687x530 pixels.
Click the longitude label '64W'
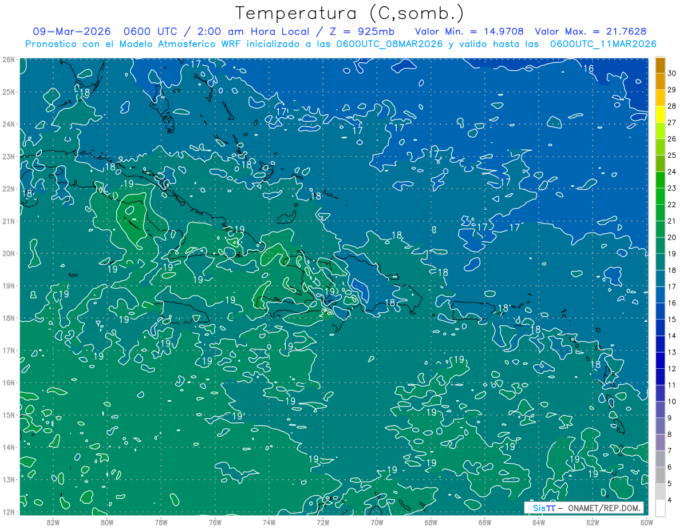click(539, 521)
